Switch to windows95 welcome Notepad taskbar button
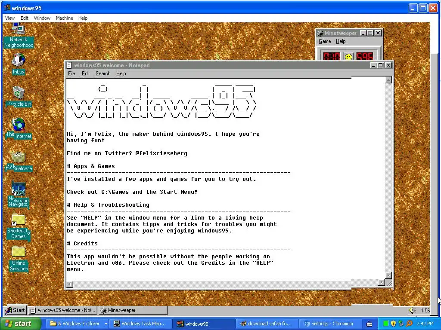This screenshot has height=330, width=441. [x=63, y=310]
